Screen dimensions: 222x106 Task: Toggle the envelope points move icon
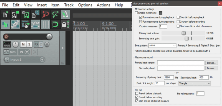[35, 24]
